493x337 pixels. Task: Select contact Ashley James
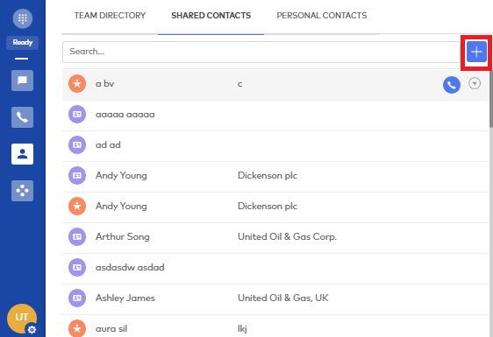coord(125,298)
